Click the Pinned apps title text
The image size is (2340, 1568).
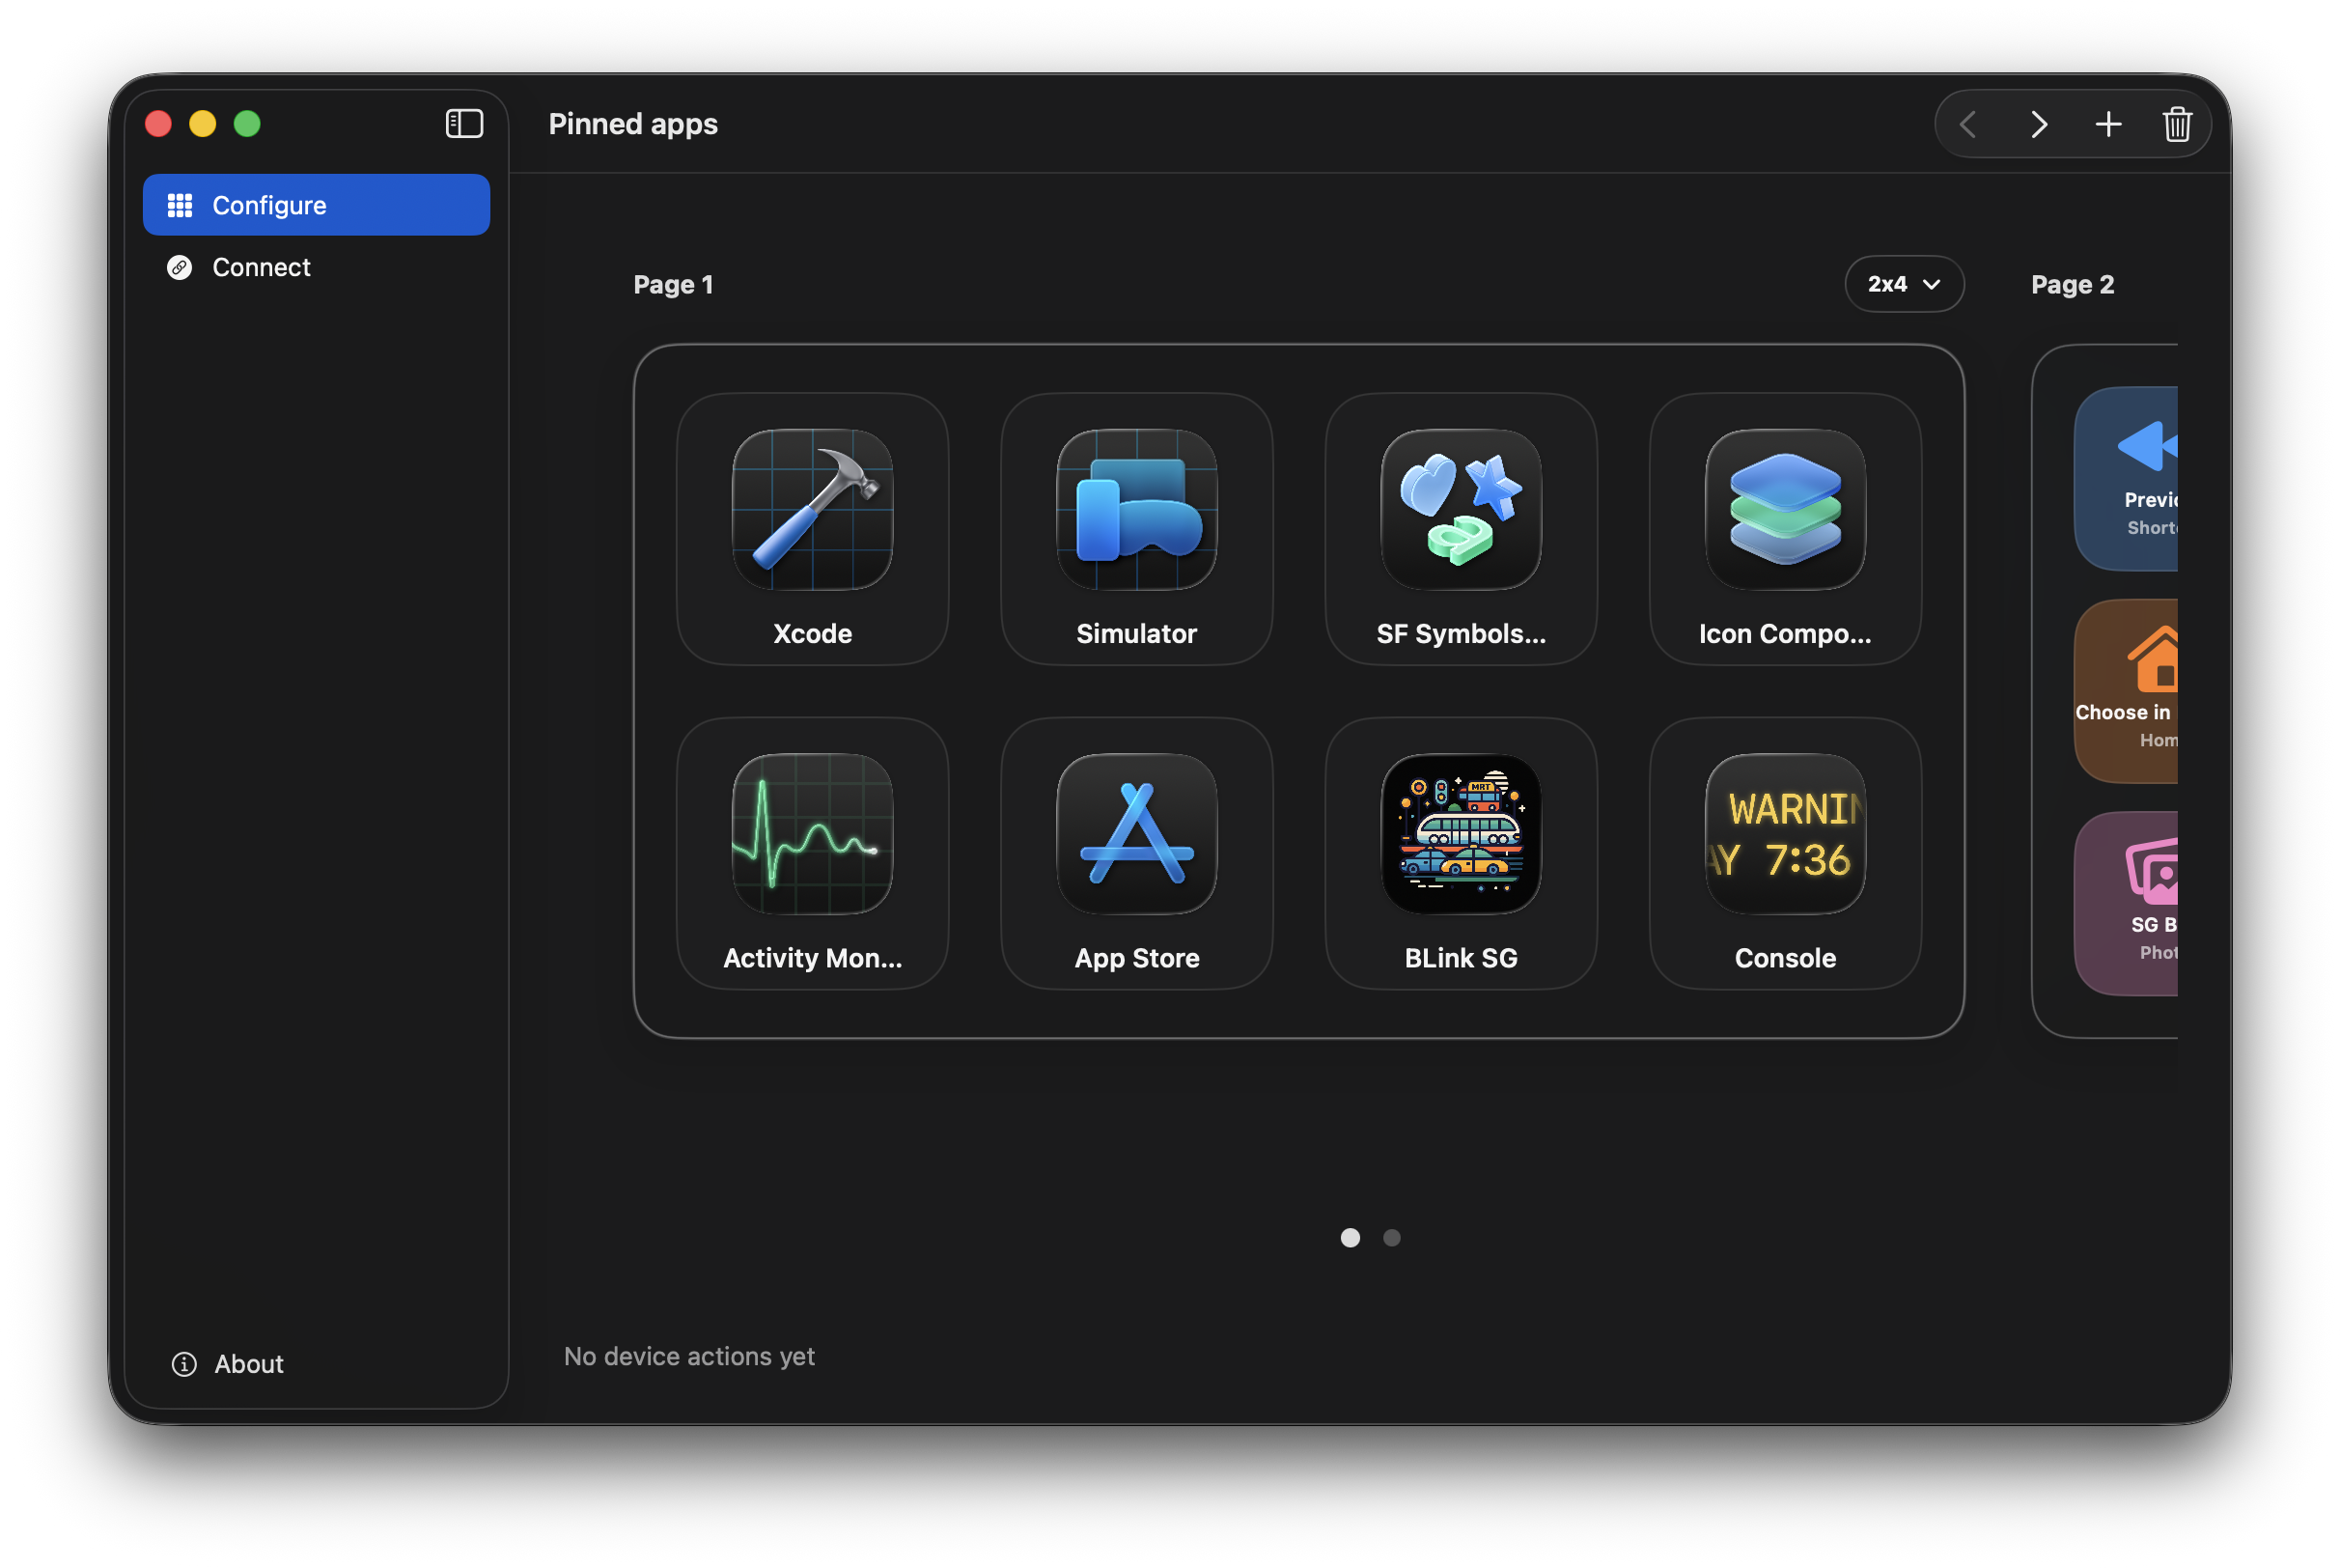(632, 124)
